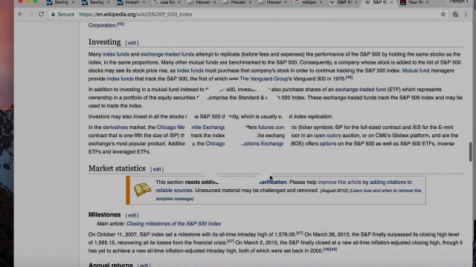Open citation [49]
Viewport: 476px width, 267px height.
pos(333,249)
